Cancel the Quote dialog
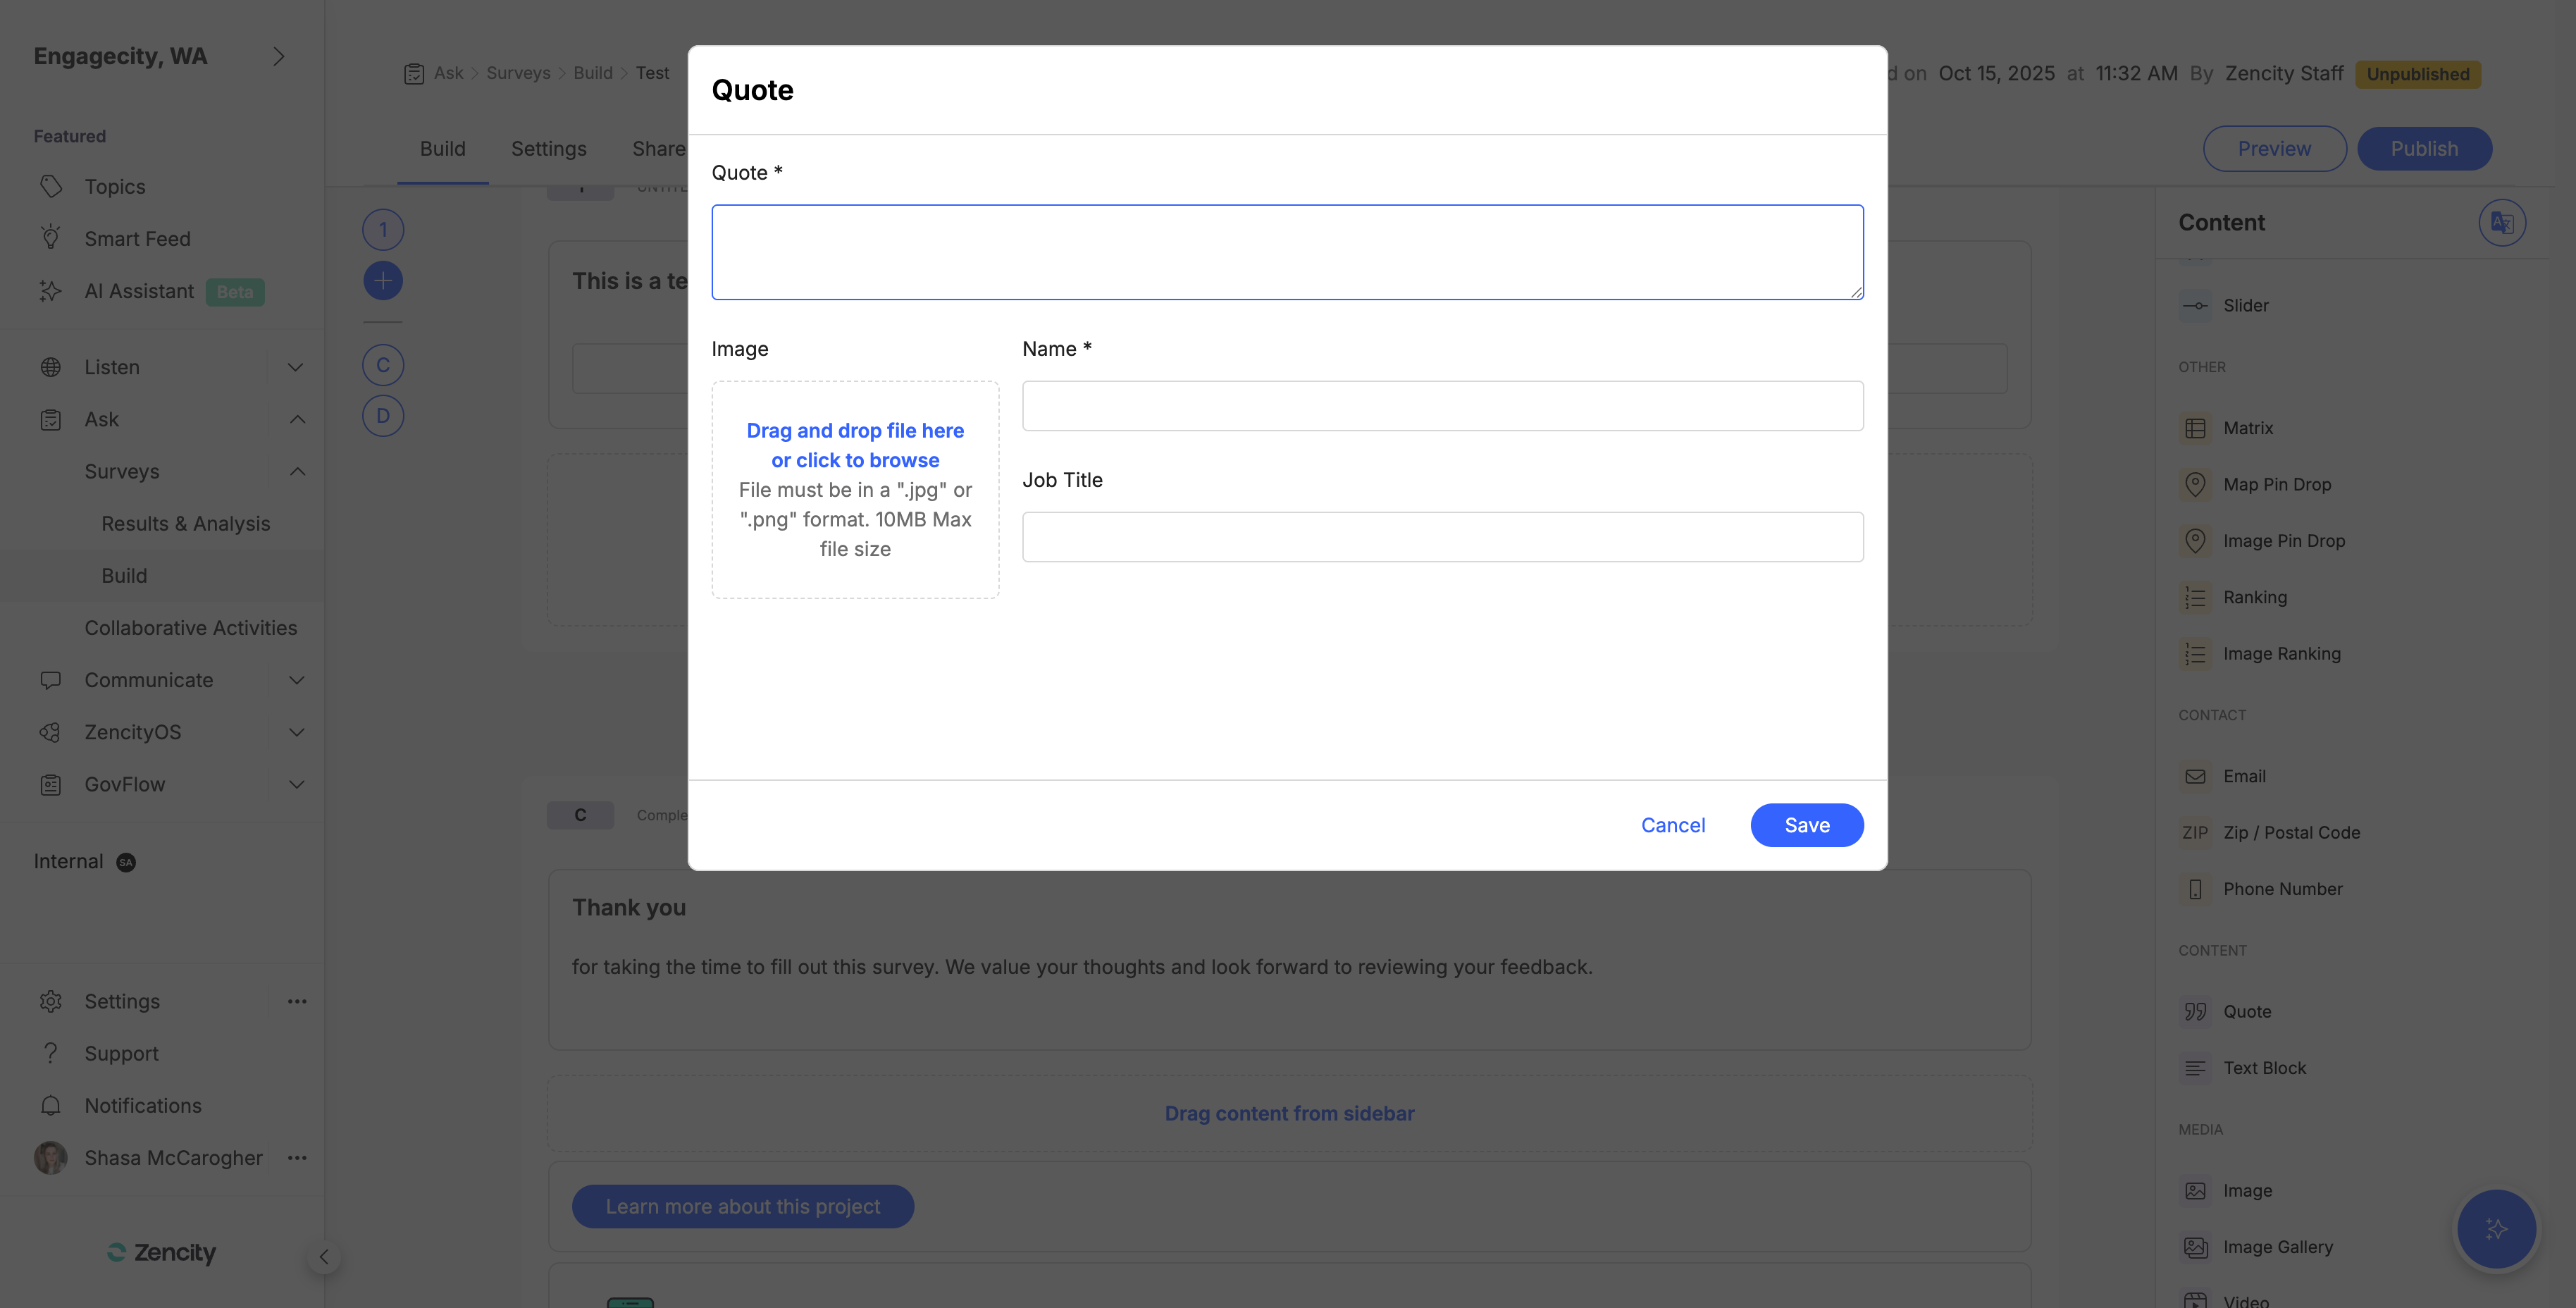Image resolution: width=2576 pixels, height=1308 pixels. pyautogui.click(x=1672, y=825)
